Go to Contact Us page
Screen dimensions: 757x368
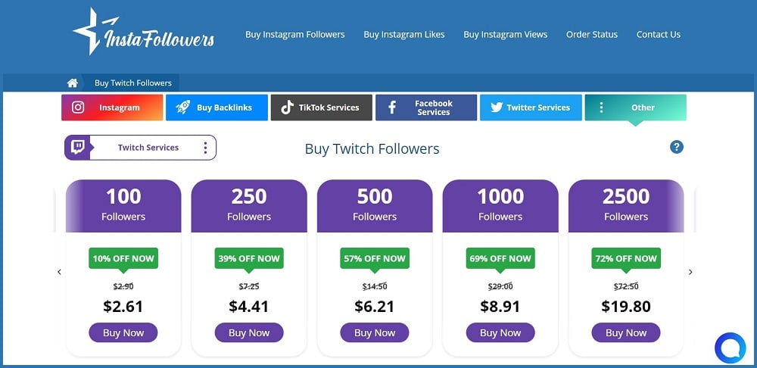click(659, 34)
